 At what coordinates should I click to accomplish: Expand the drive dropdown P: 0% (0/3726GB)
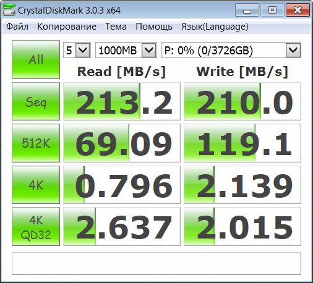[293, 50]
